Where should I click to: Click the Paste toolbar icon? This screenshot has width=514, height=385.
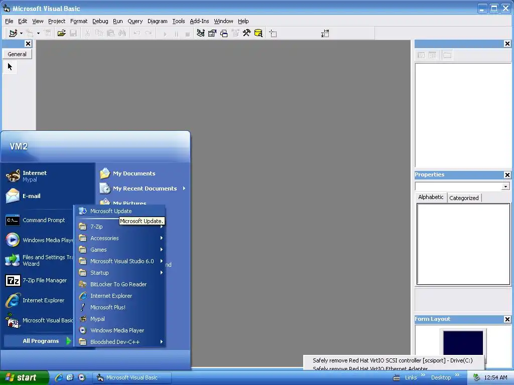(111, 33)
